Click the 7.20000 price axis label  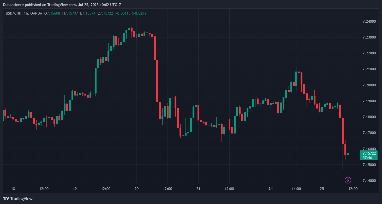369,85
